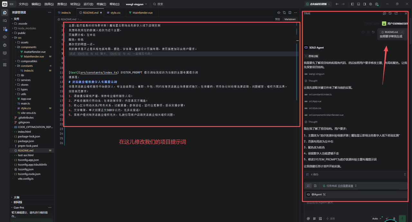Navigate forward with the right arrow
Image resolution: width=412 pixels, height=222 pixels.
pos(343,4)
